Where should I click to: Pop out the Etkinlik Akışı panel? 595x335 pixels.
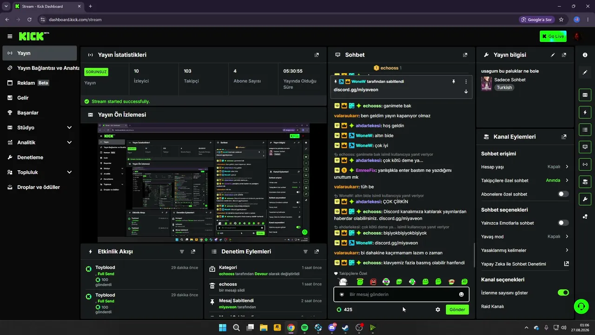point(193,252)
